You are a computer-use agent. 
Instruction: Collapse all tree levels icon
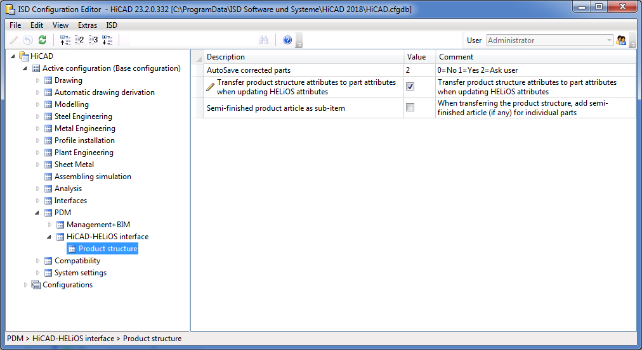click(65, 40)
